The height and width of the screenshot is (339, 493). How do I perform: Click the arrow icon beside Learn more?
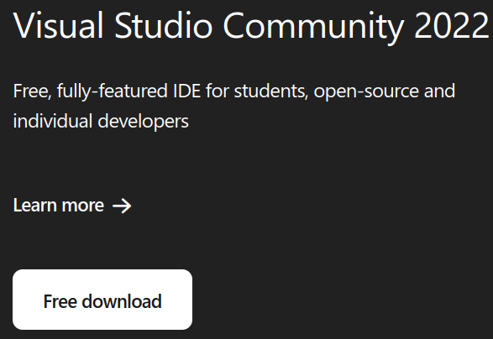tap(122, 206)
